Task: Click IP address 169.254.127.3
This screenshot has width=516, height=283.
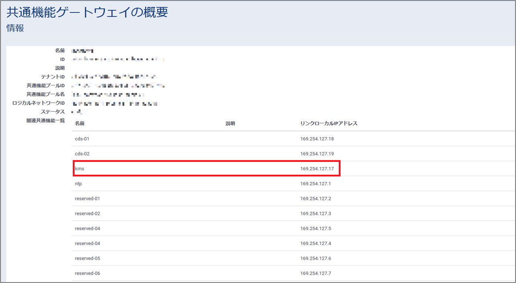Action: pos(316,214)
